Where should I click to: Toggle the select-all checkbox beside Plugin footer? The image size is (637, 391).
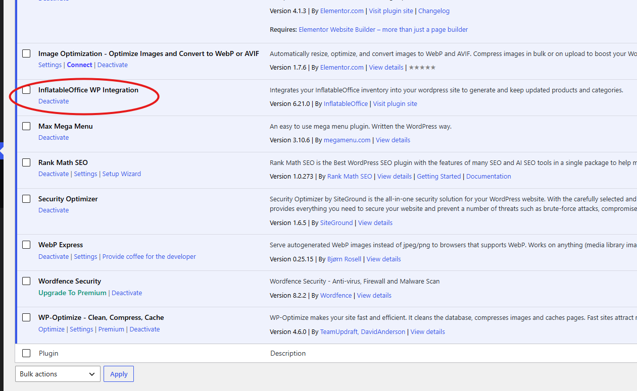click(x=26, y=353)
